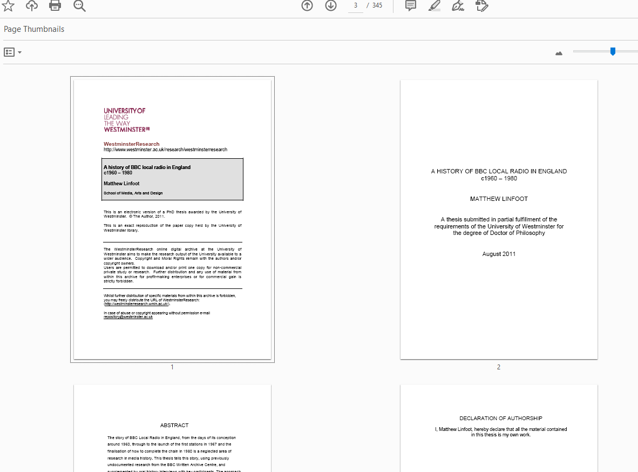Click the thumbnail options dropdown arrow

19,52
